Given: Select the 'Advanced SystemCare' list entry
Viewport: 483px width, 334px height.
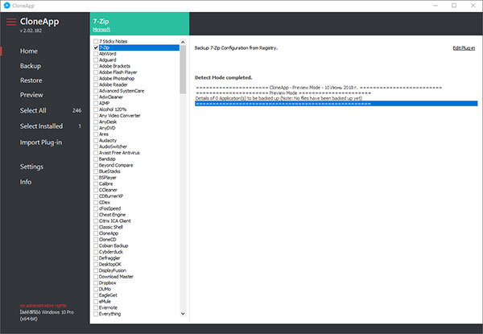Looking at the screenshot, I should (x=122, y=91).
